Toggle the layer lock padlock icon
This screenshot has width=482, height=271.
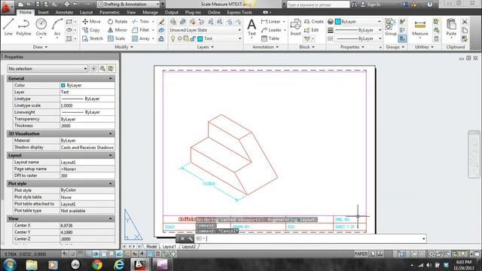193,38
